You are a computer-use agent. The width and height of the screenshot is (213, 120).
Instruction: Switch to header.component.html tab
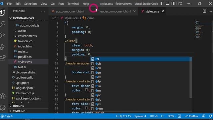pyautogui.click(x=115, y=11)
